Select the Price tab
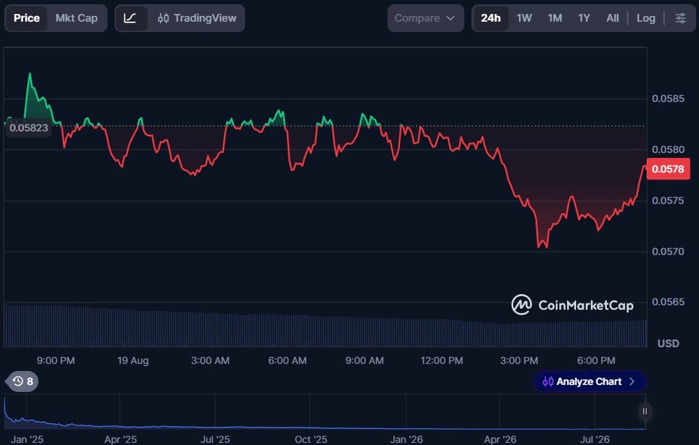Viewport: 699px width, 445px height. coord(27,18)
